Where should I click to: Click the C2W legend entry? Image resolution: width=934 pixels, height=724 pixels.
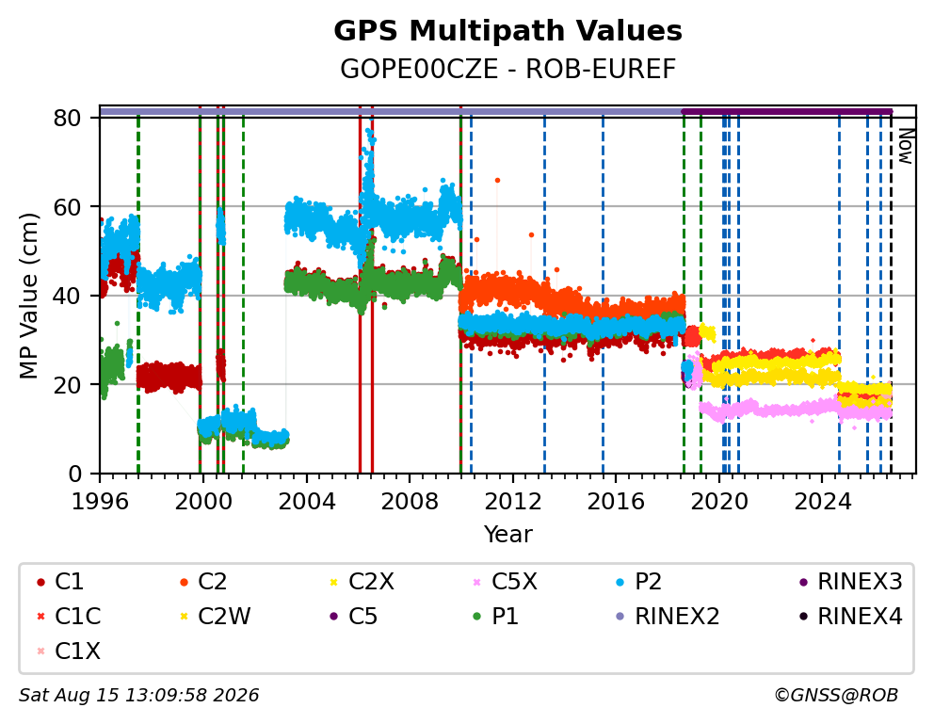[215, 617]
